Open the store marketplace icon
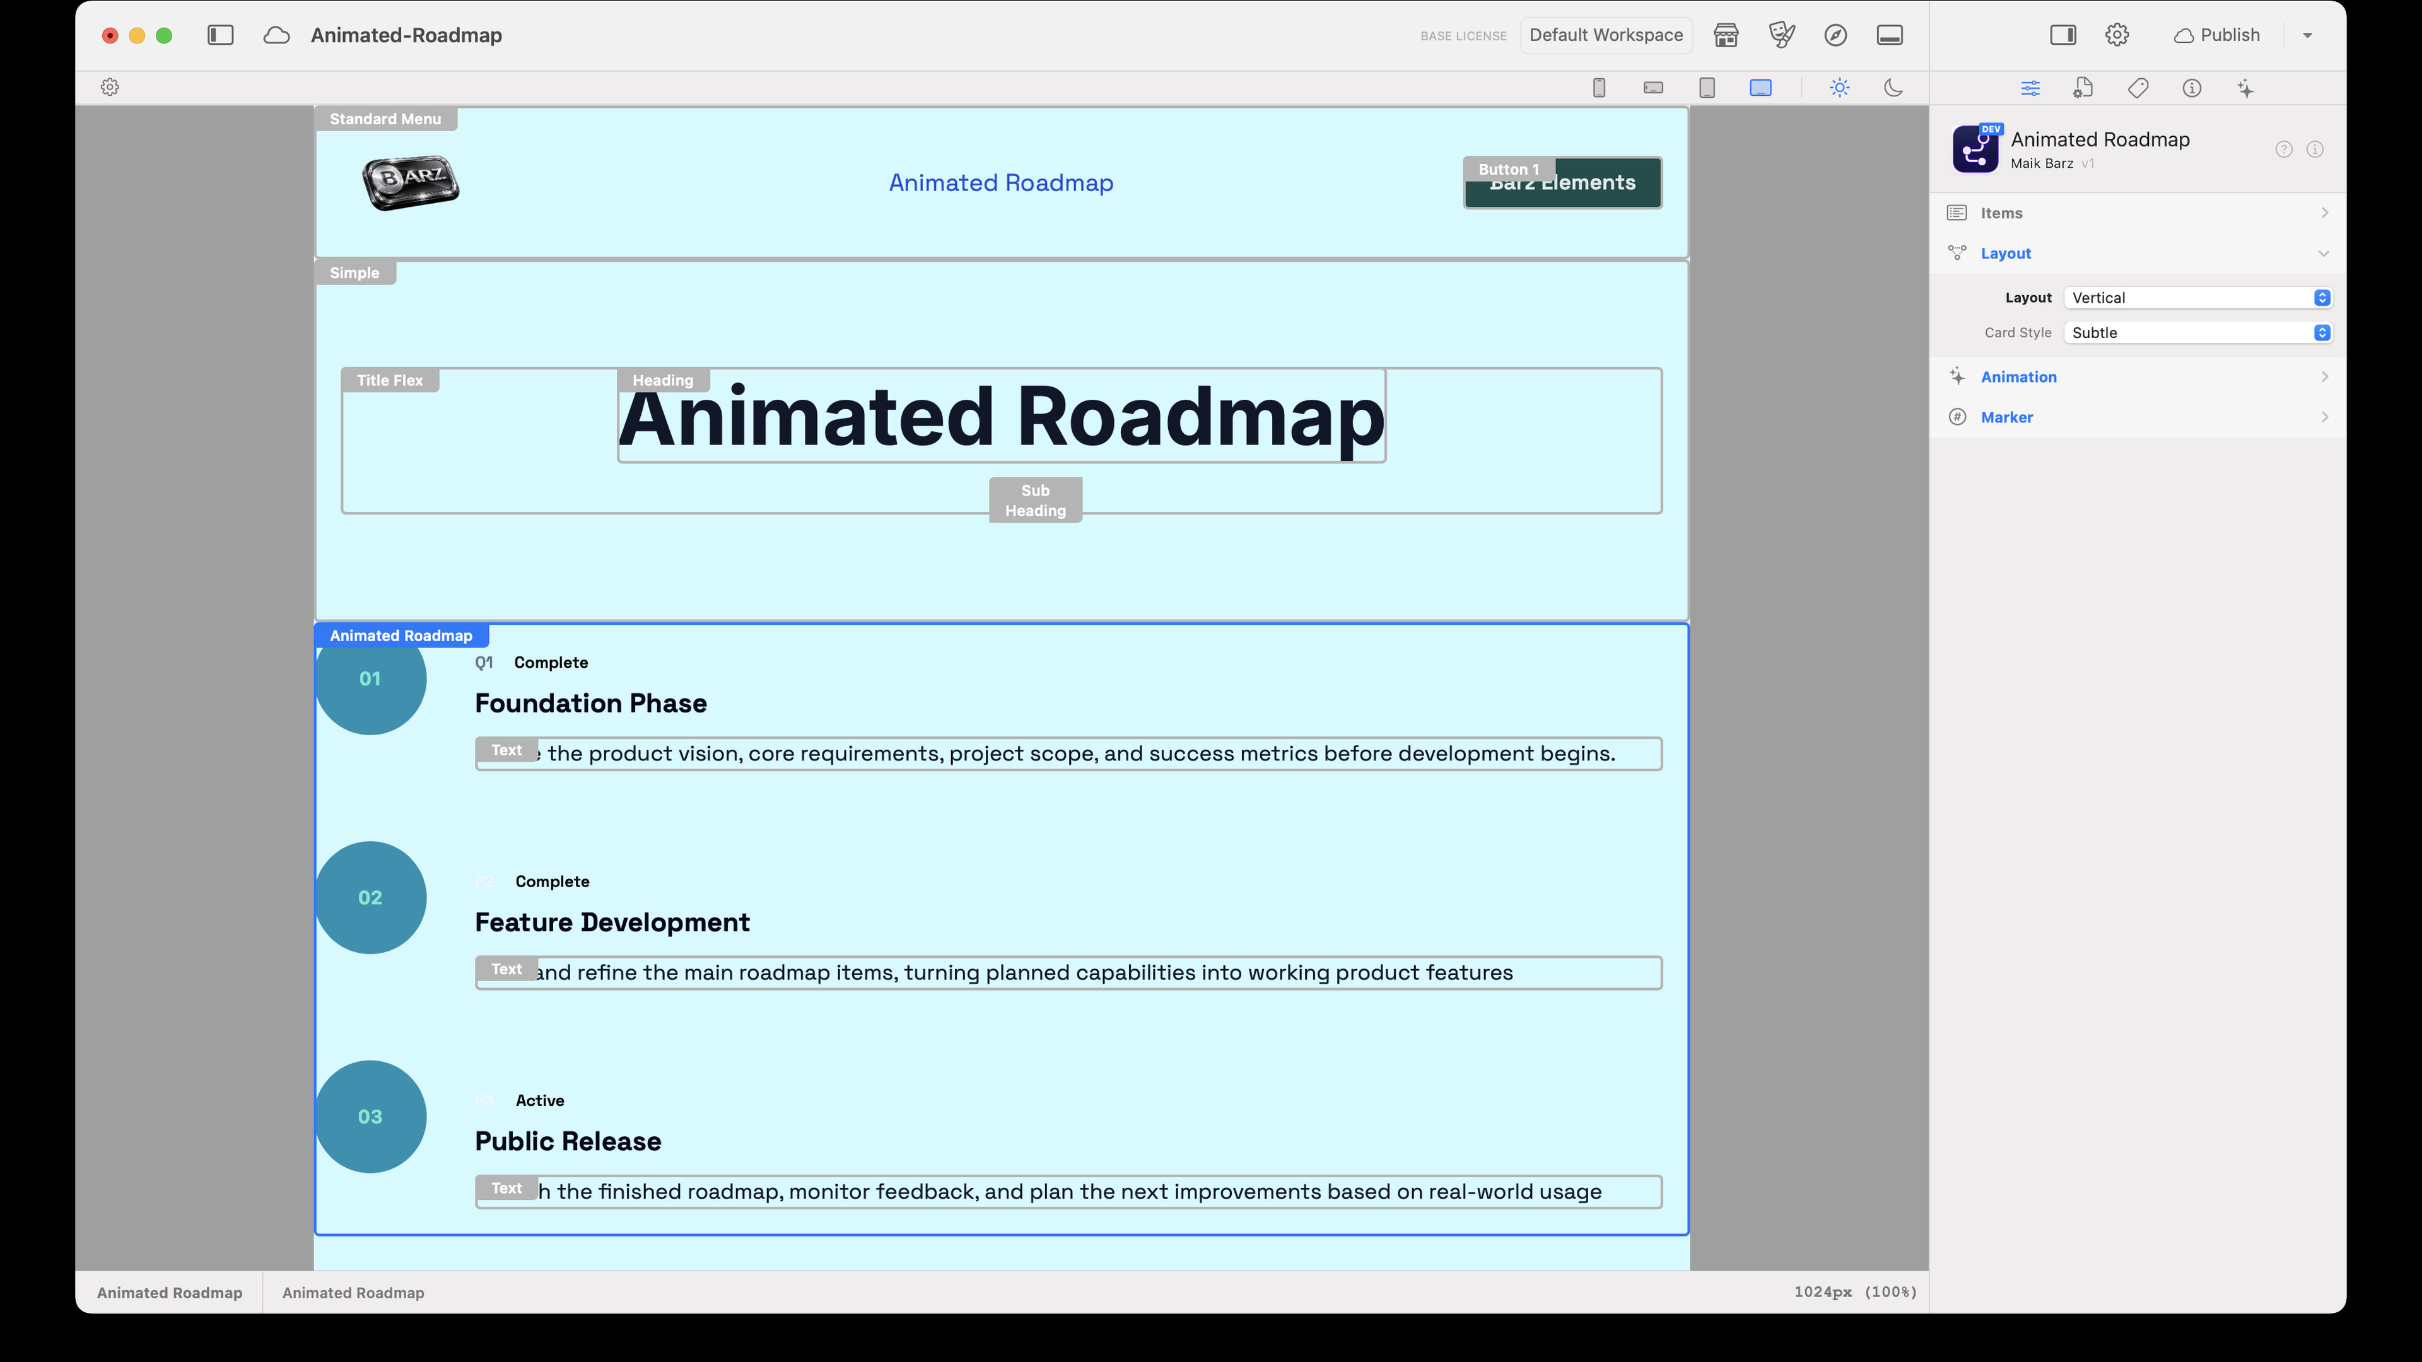This screenshot has width=2422, height=1362. (x=1726, y=35)
